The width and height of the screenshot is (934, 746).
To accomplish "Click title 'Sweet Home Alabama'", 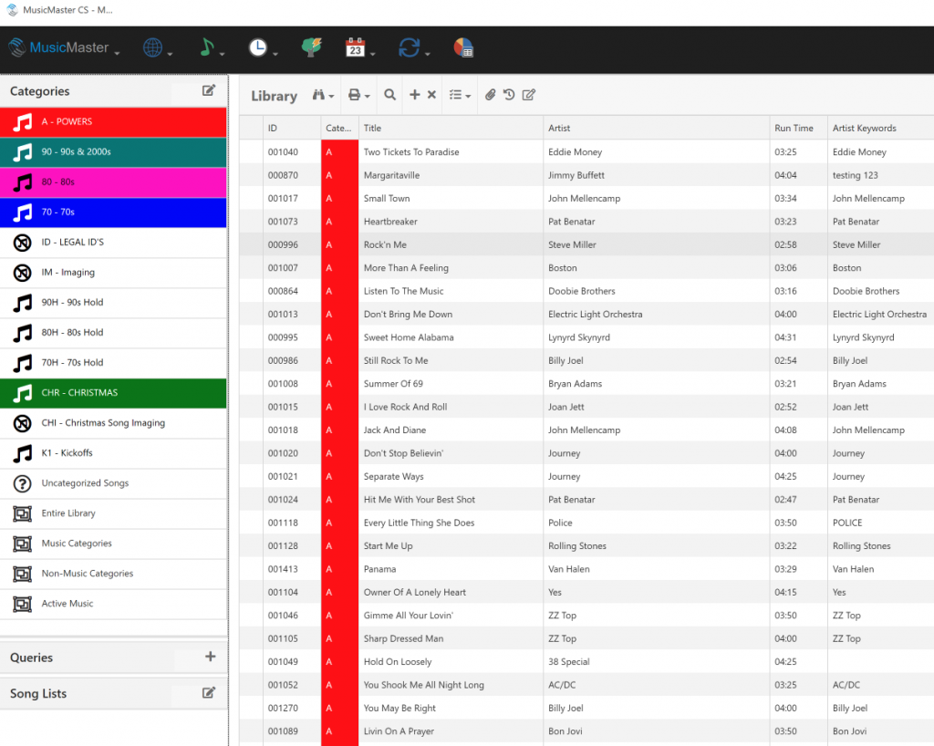I will [409, 337].
